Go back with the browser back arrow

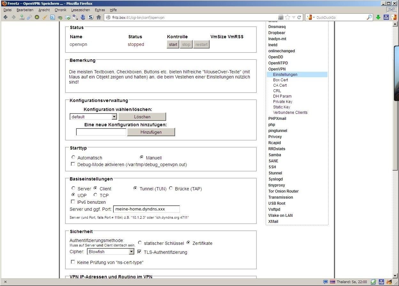(5, 17)
